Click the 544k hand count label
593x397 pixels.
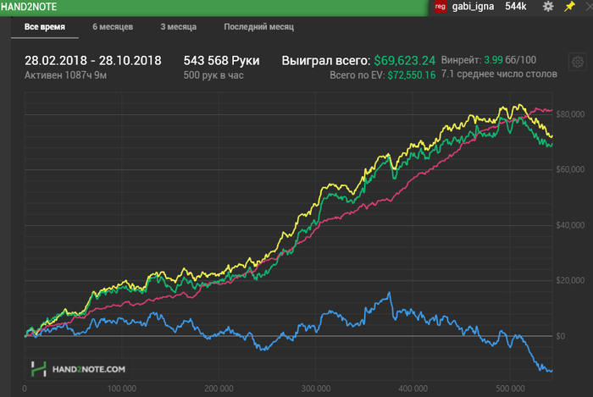point(515,7)
